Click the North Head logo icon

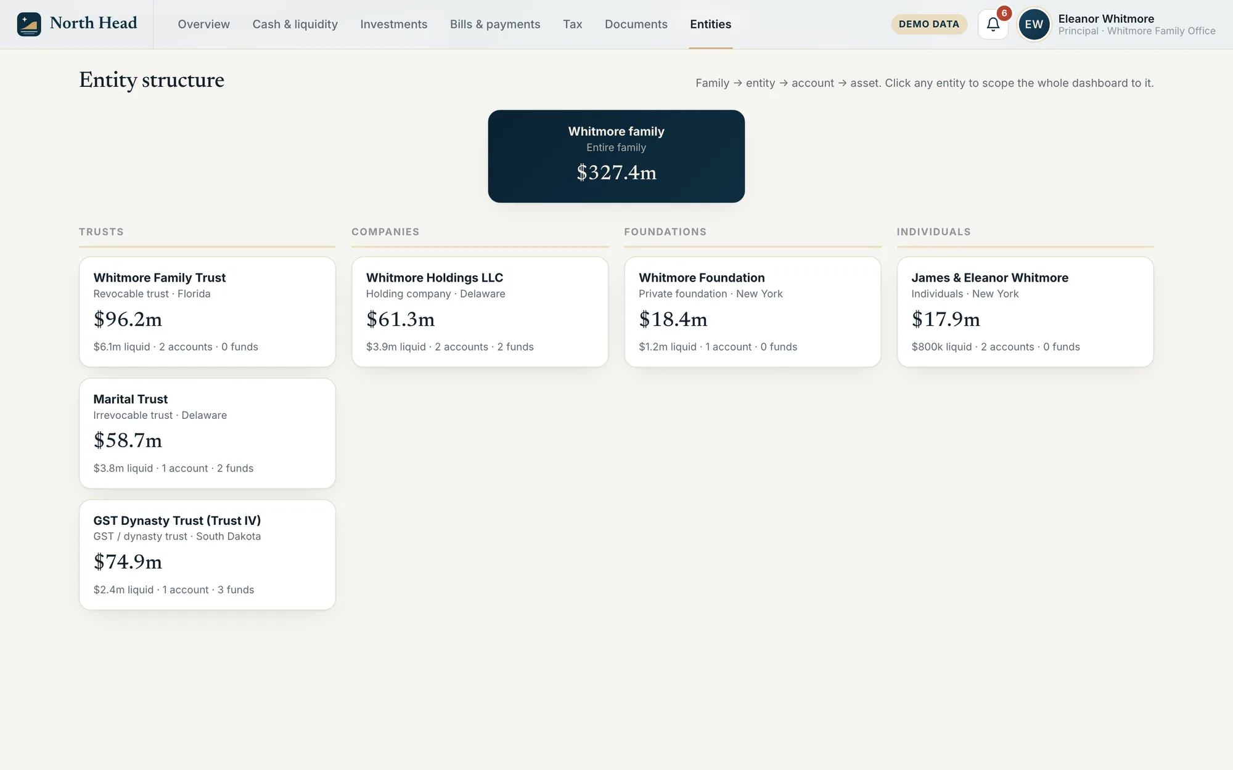pos(29,24)
